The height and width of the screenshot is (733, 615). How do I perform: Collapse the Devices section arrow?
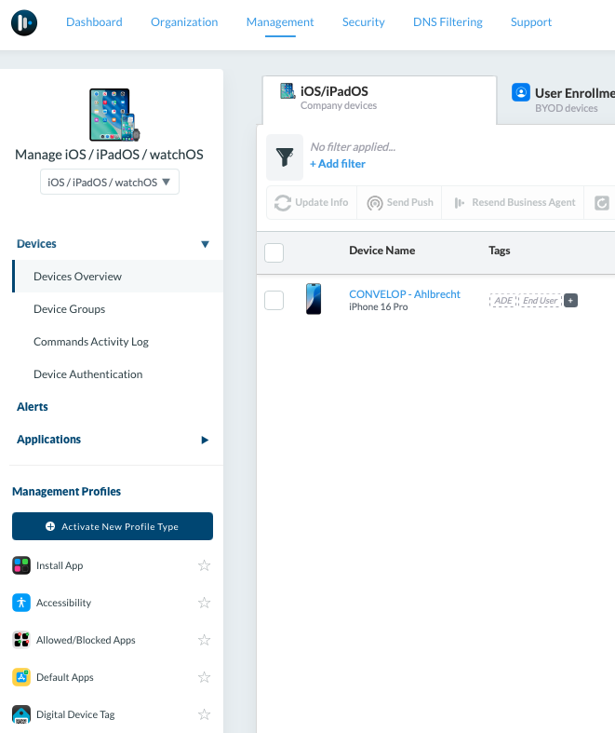[x=205, y=244]
